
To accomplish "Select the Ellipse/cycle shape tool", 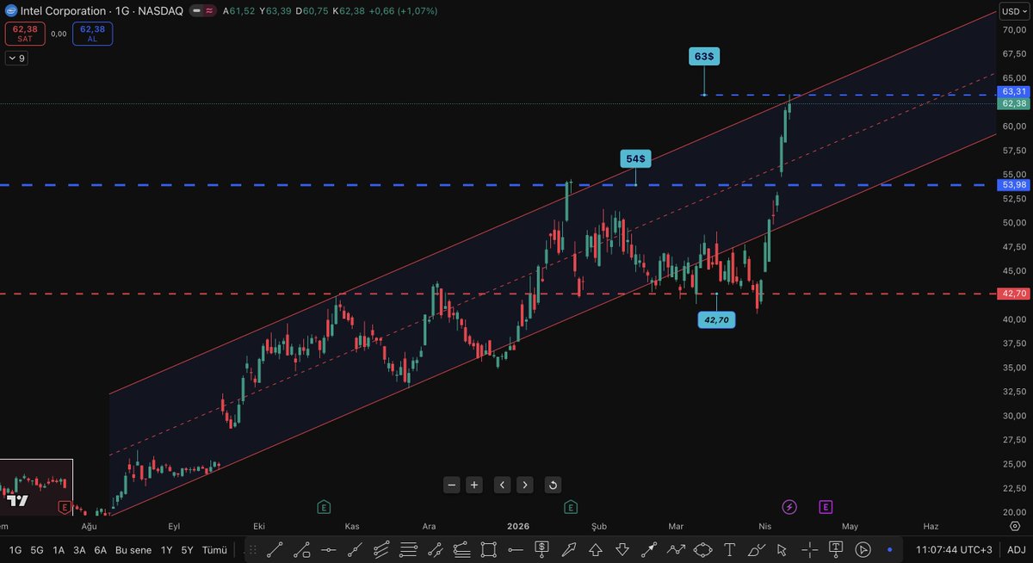I will coord(703,549).
